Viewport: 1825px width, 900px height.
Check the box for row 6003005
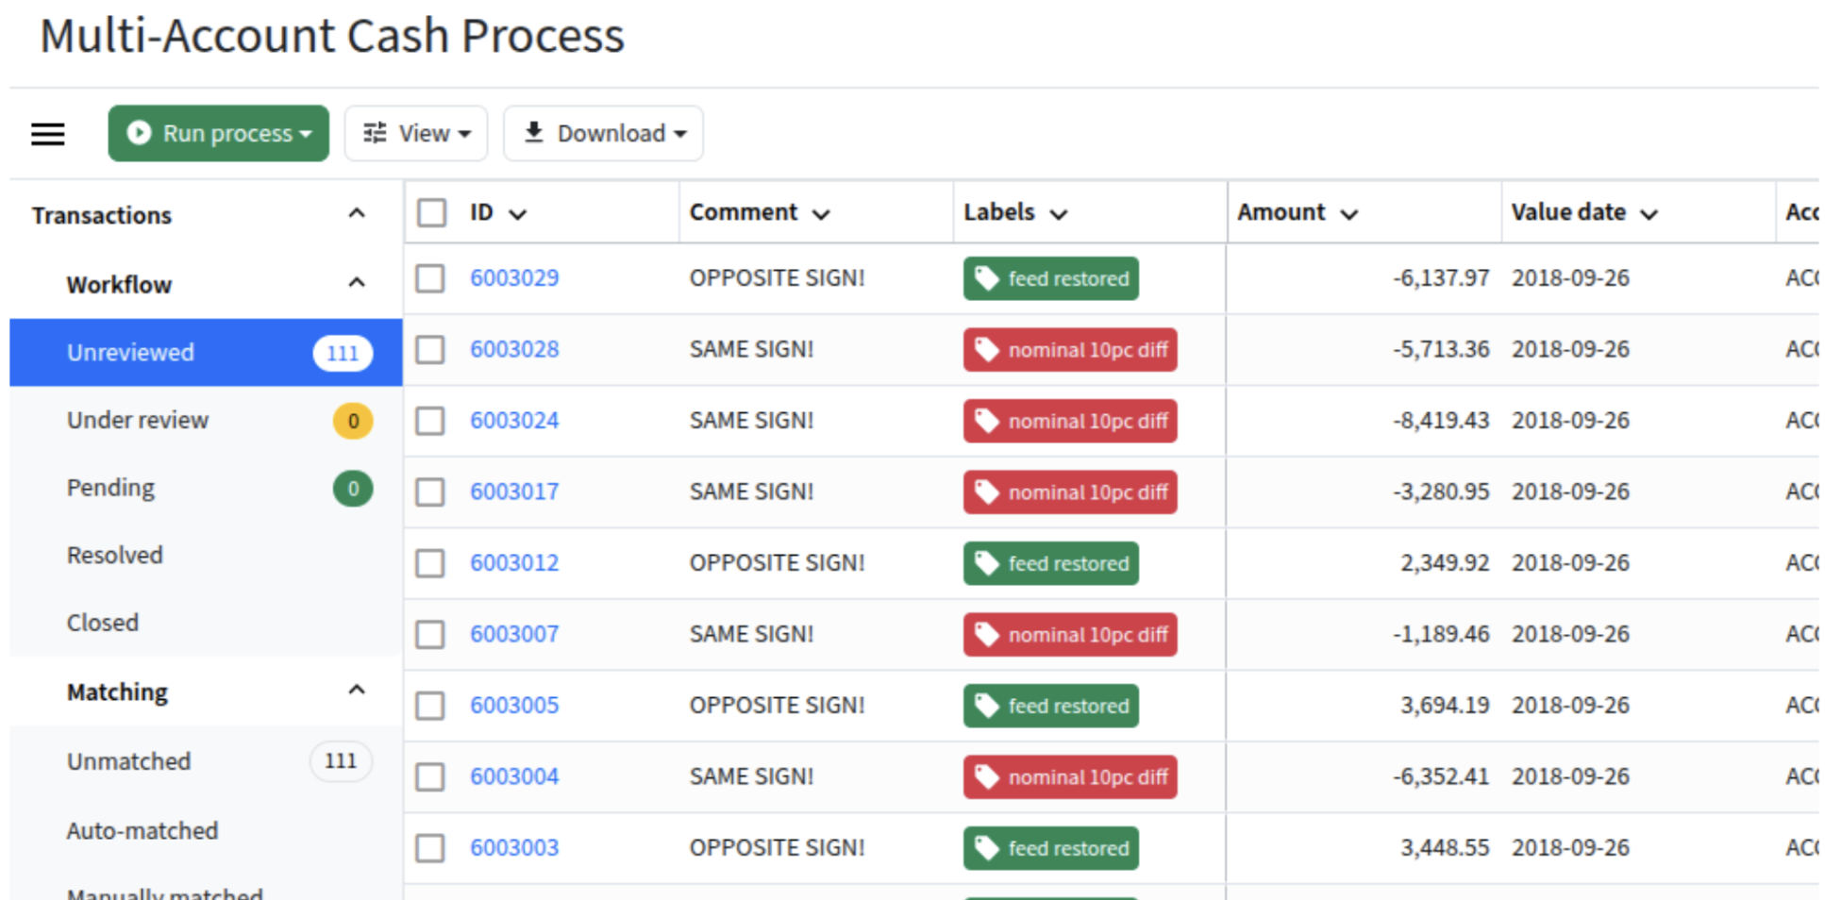430,706
